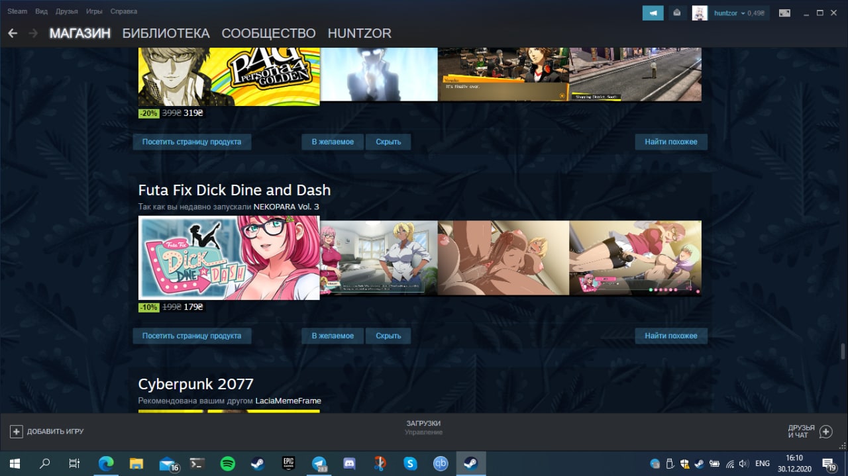Open Windows taskbar search
Viewport: 848px width, 476px height.
pyautogui.click(x=44, y=463)
